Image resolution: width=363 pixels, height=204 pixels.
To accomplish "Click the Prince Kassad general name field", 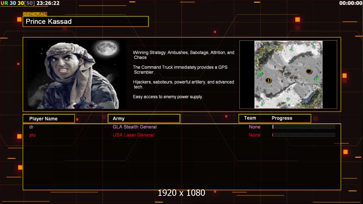I will [86, 21].
